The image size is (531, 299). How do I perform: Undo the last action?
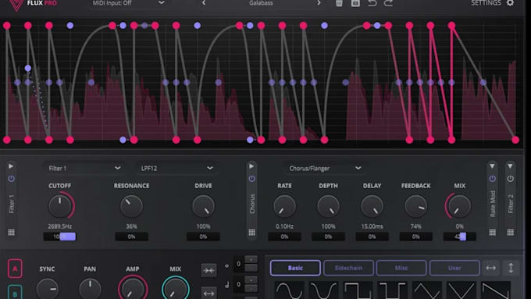tap(372, 3)
